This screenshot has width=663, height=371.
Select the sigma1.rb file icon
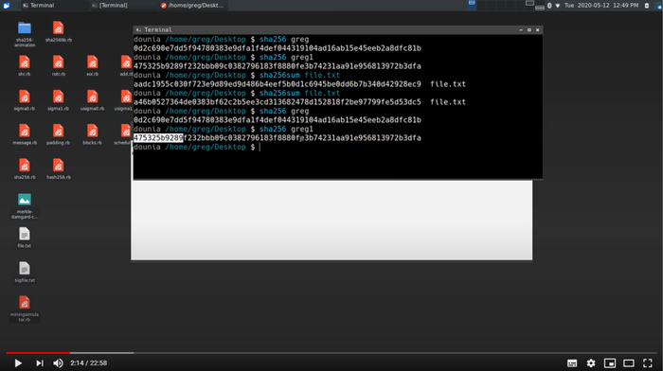tap(59, 97)
